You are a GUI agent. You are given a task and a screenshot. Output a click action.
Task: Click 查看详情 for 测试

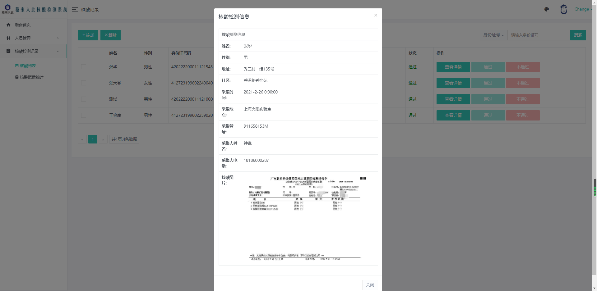(453, 99)
